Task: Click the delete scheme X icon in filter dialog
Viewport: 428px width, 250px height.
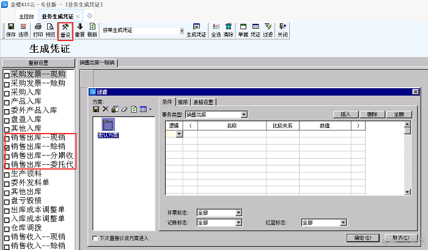Action: (105, 109)
